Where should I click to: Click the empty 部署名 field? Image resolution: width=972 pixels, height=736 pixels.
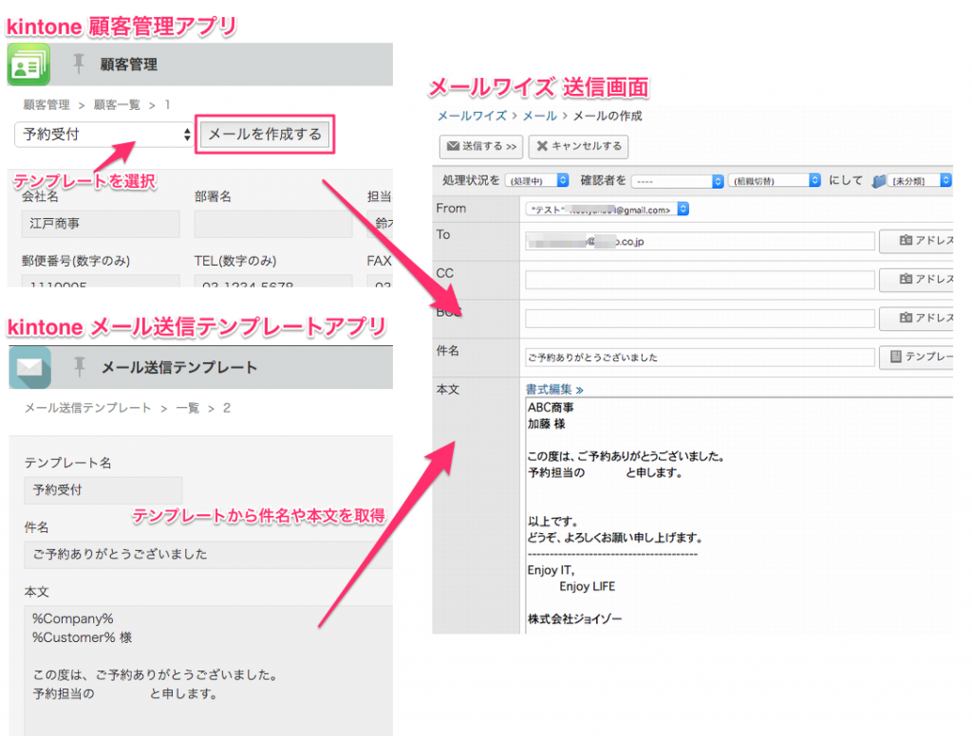273,224
